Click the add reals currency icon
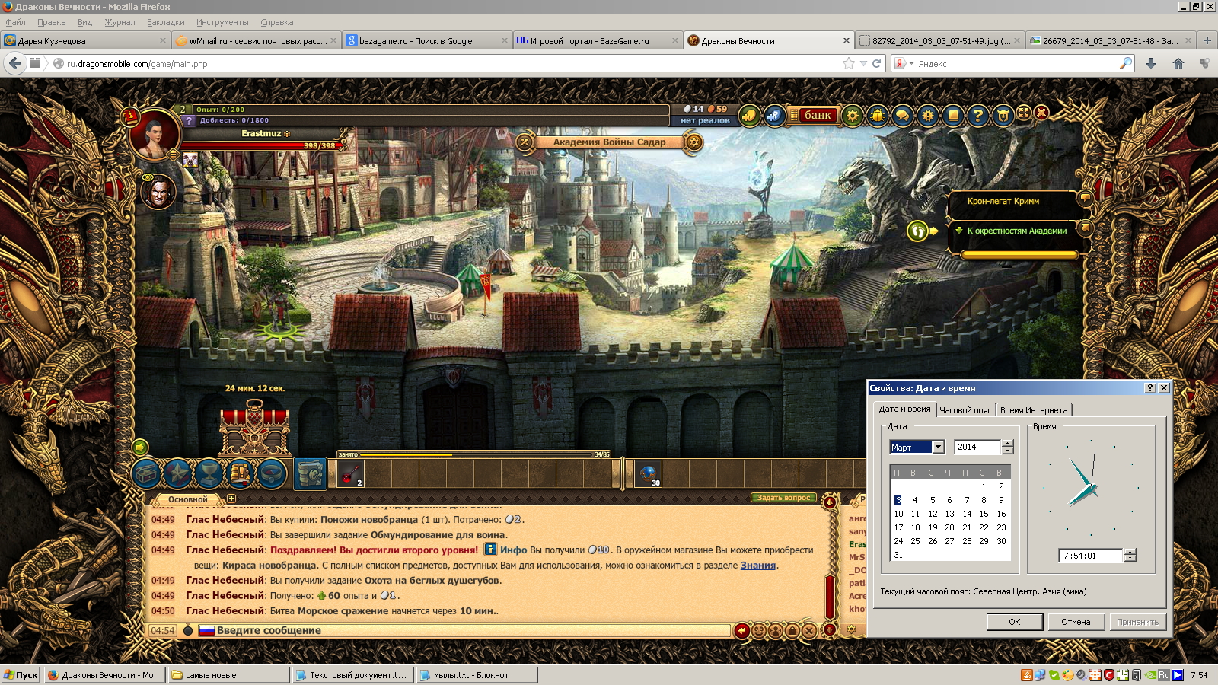The width and height of the screenshot is (1218, 685). tap(774, 116)
